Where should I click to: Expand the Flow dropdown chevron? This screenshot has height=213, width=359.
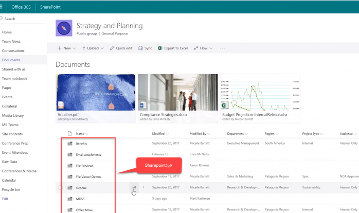pyautogui.click(x=211, y=48)
